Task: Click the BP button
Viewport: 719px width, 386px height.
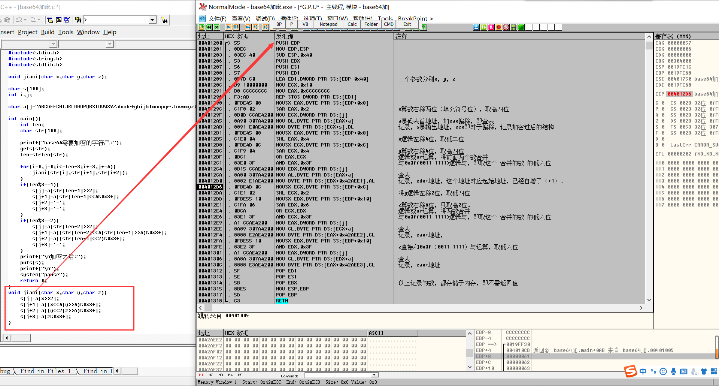Action: (279, 24)
